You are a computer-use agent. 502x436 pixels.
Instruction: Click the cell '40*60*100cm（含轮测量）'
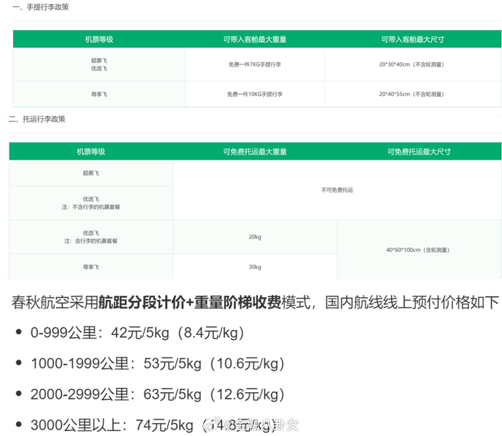tap(419, 250)
